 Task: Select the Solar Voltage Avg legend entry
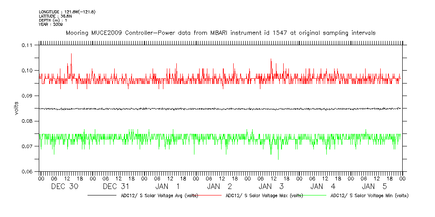159,195
